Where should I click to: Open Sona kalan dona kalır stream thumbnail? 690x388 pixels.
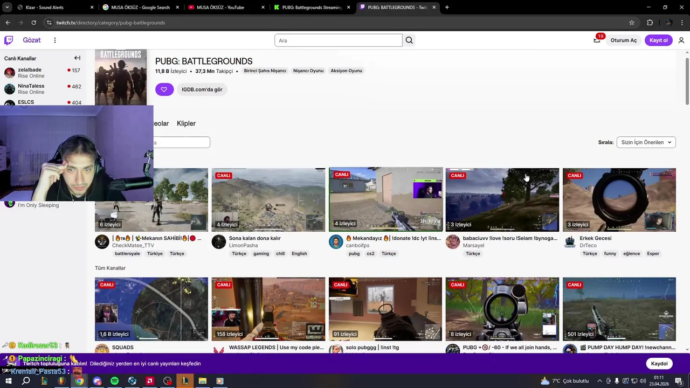pos(268,200)
